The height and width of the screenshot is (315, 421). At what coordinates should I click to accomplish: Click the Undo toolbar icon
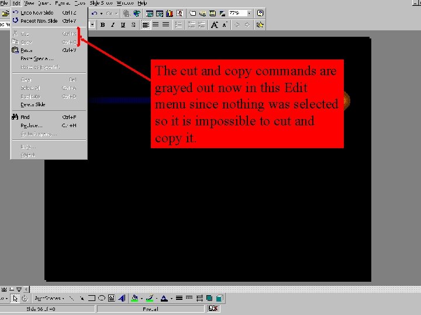94,13
